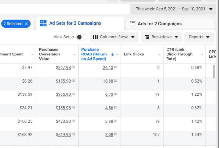
Task: Click the 6.70 ROAS value
Action: [x=109, y=94]
